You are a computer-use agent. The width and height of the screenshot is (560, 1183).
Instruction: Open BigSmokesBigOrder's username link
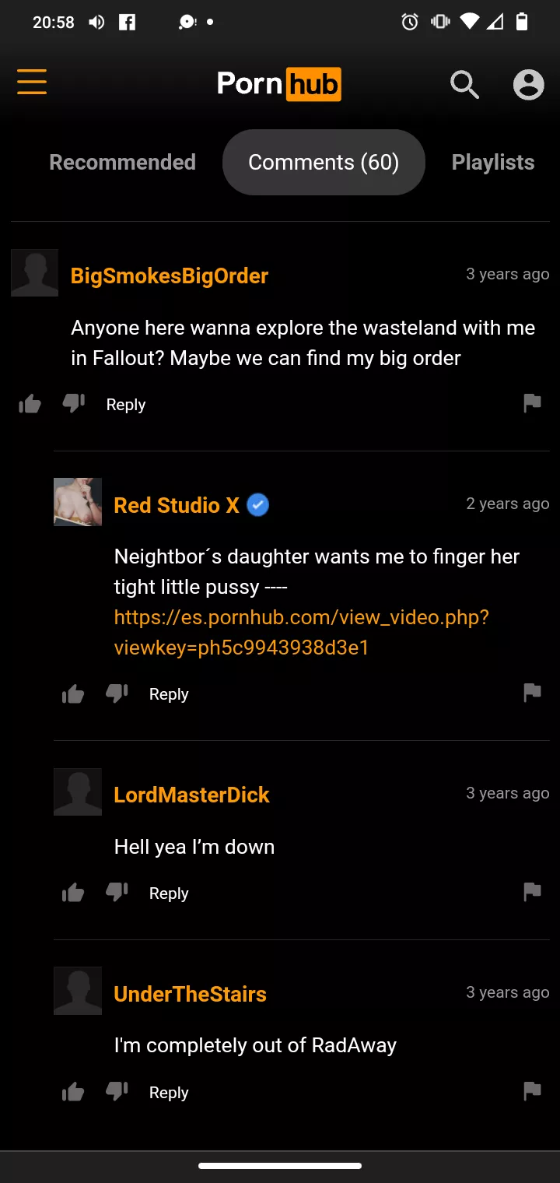(170, 276)
